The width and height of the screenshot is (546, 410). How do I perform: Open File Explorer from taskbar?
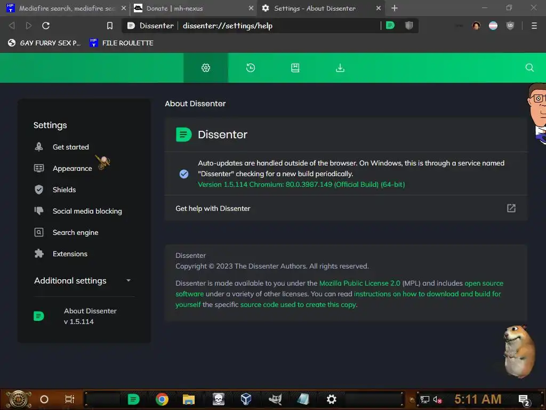pyautogui.click(x=188, y=399)
